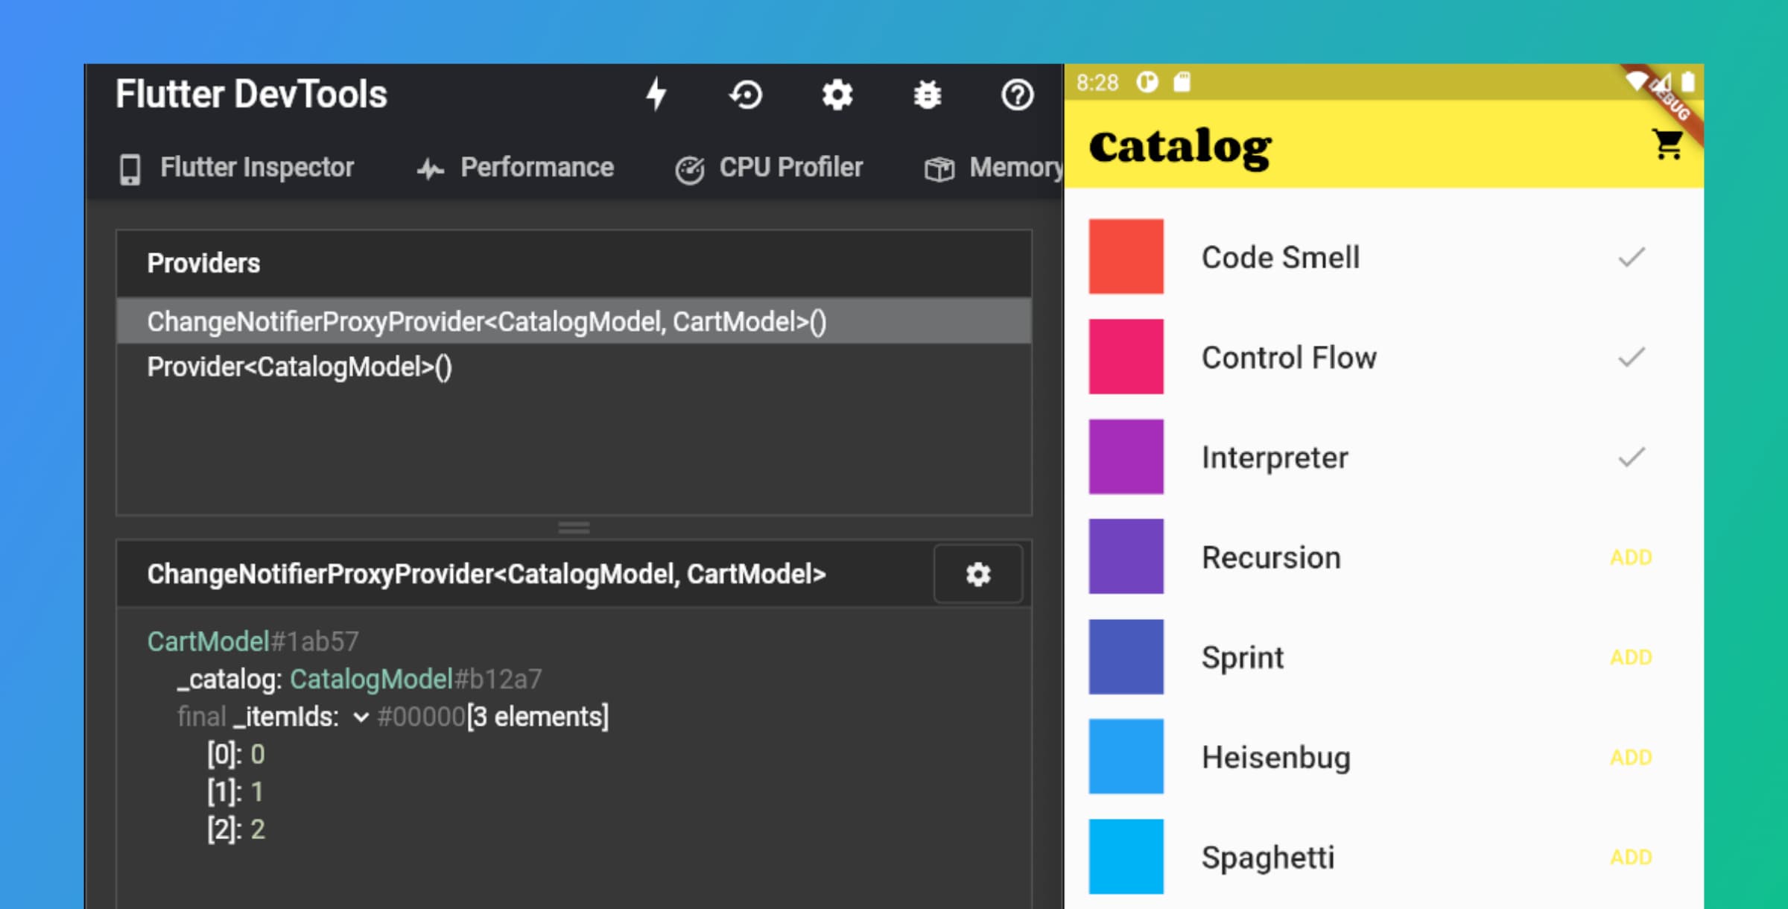Screen dimensions: 1788x909
Task: Click the help question mark icon
Action: click(x=1018, y=94)
